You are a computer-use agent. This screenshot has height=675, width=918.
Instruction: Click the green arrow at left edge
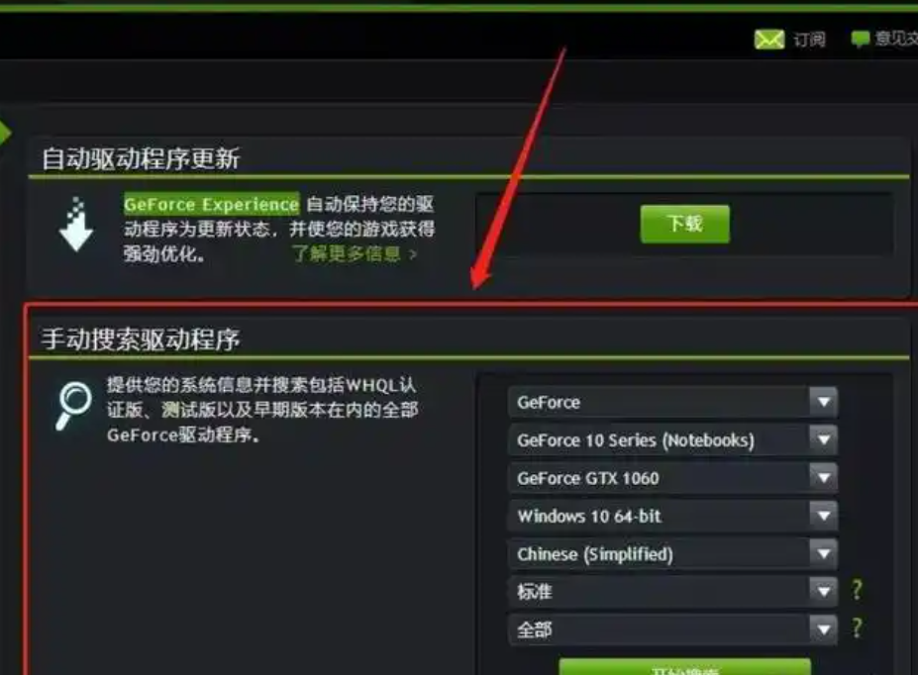(x=5, y=133)
